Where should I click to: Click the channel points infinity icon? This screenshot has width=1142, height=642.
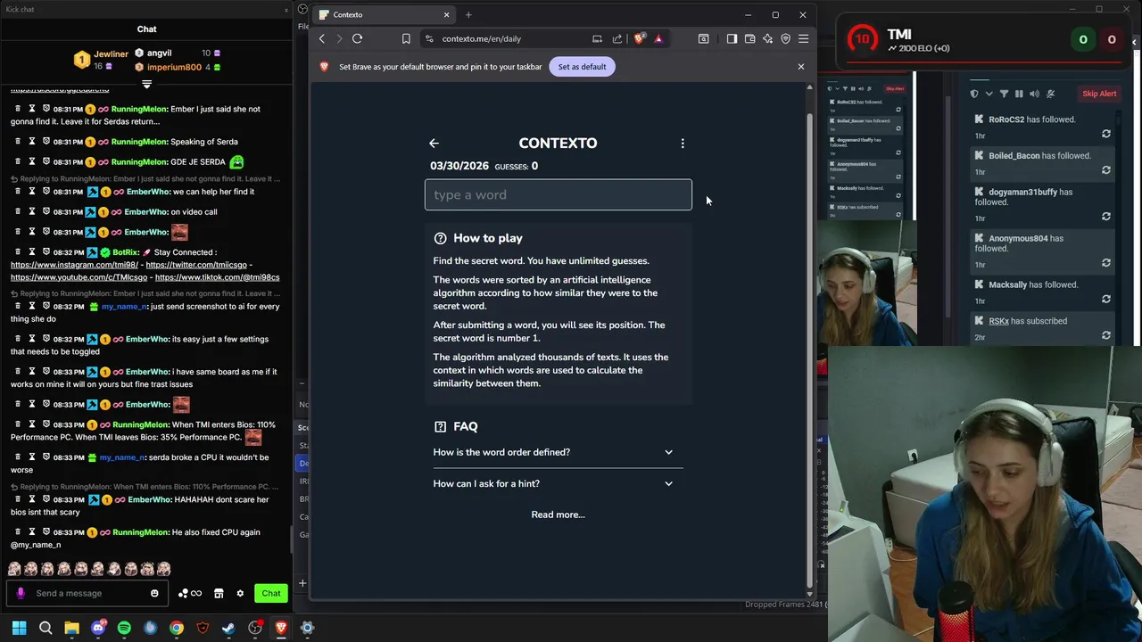195,593
